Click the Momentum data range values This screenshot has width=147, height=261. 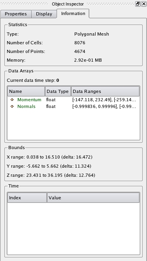coord(104,100)
